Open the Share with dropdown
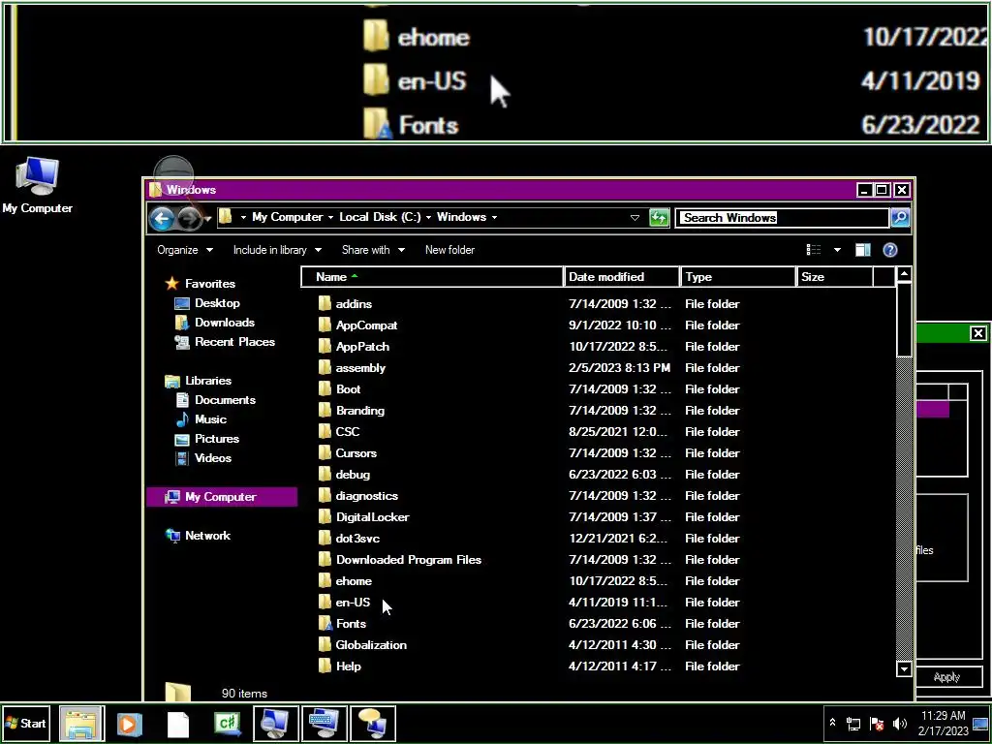The image size is (992, 744). coord(373,251)
